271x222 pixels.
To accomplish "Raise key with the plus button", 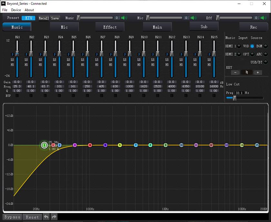I will click(257, 72).
